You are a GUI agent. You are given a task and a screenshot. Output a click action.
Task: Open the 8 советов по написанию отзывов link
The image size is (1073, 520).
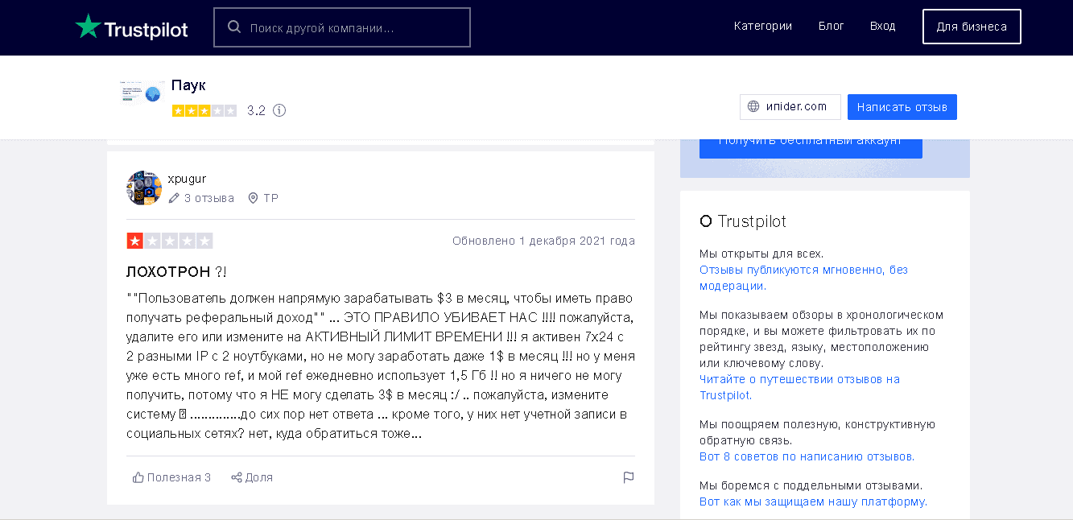click(x=807, y=456)
